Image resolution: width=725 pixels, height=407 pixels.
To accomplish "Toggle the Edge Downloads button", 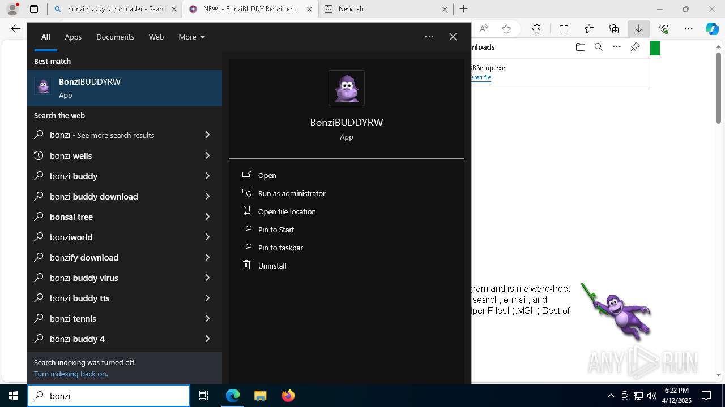I will click(x=639, y=29).
